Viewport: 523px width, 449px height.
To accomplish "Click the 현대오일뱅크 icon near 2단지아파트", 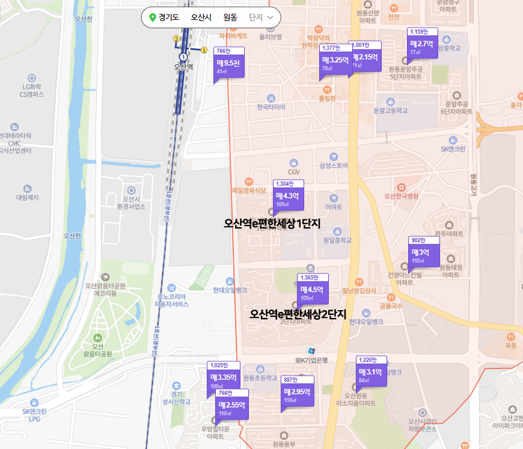I will (x=366, y=313).
